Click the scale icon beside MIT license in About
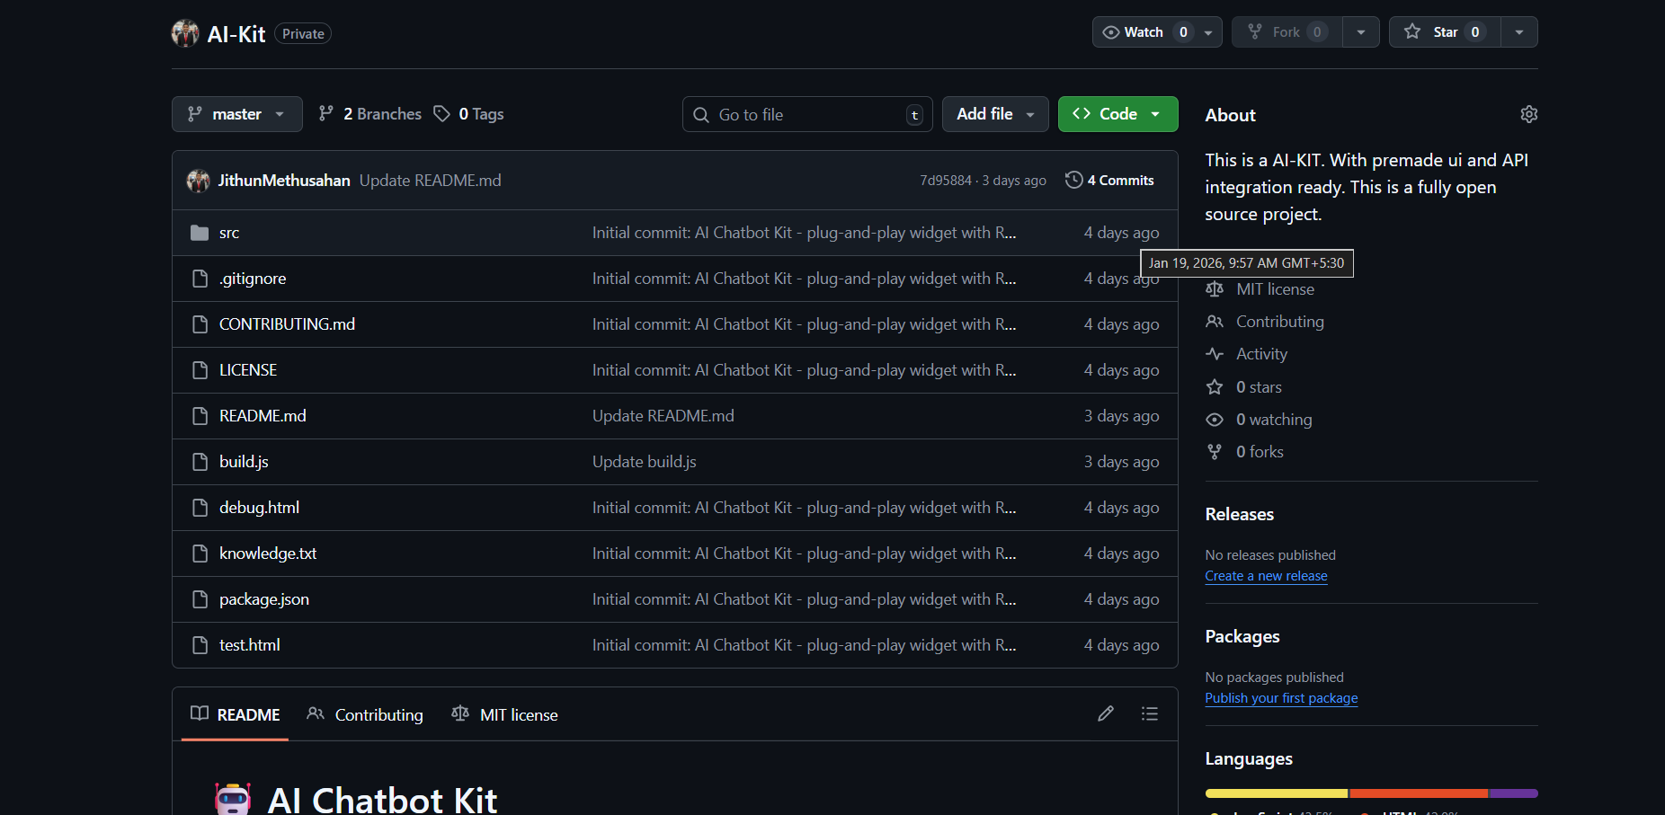The height and width of the screenshot is (815, 1665). point(1215,289)
